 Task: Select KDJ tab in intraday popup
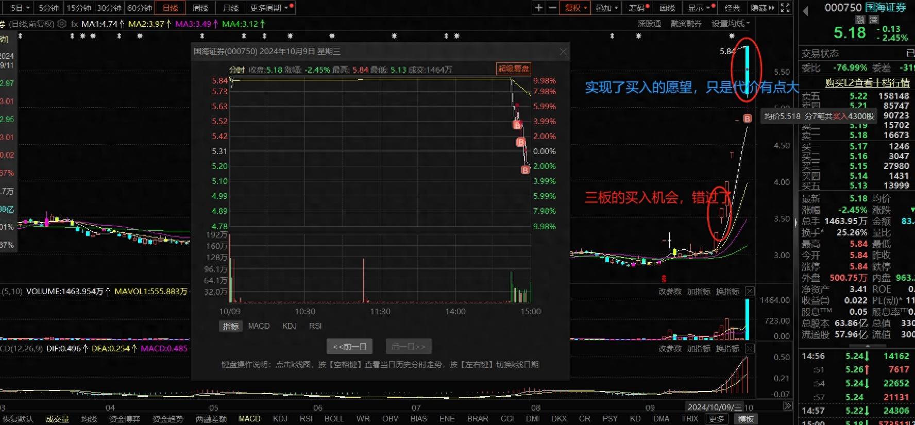(x=290, y=326)
